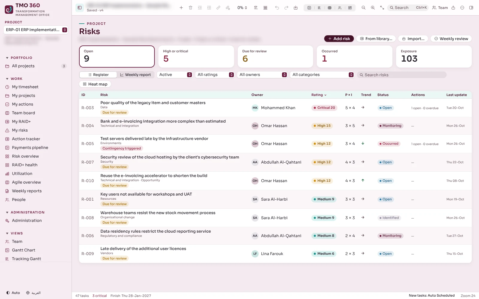This screenshot has width=479, height=299.
Task: Switch to the people view icon in toolbar
Action: (339, 8)
